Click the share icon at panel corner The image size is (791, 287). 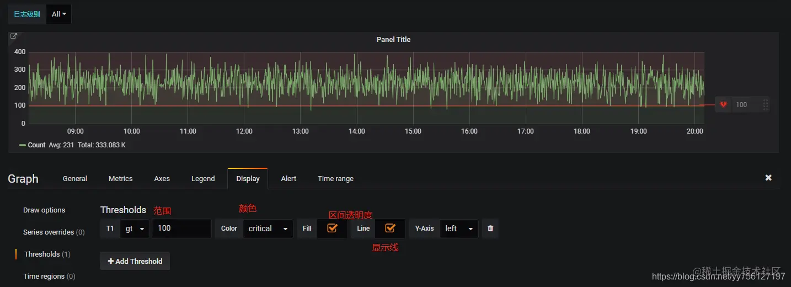(x=14, y=36)
